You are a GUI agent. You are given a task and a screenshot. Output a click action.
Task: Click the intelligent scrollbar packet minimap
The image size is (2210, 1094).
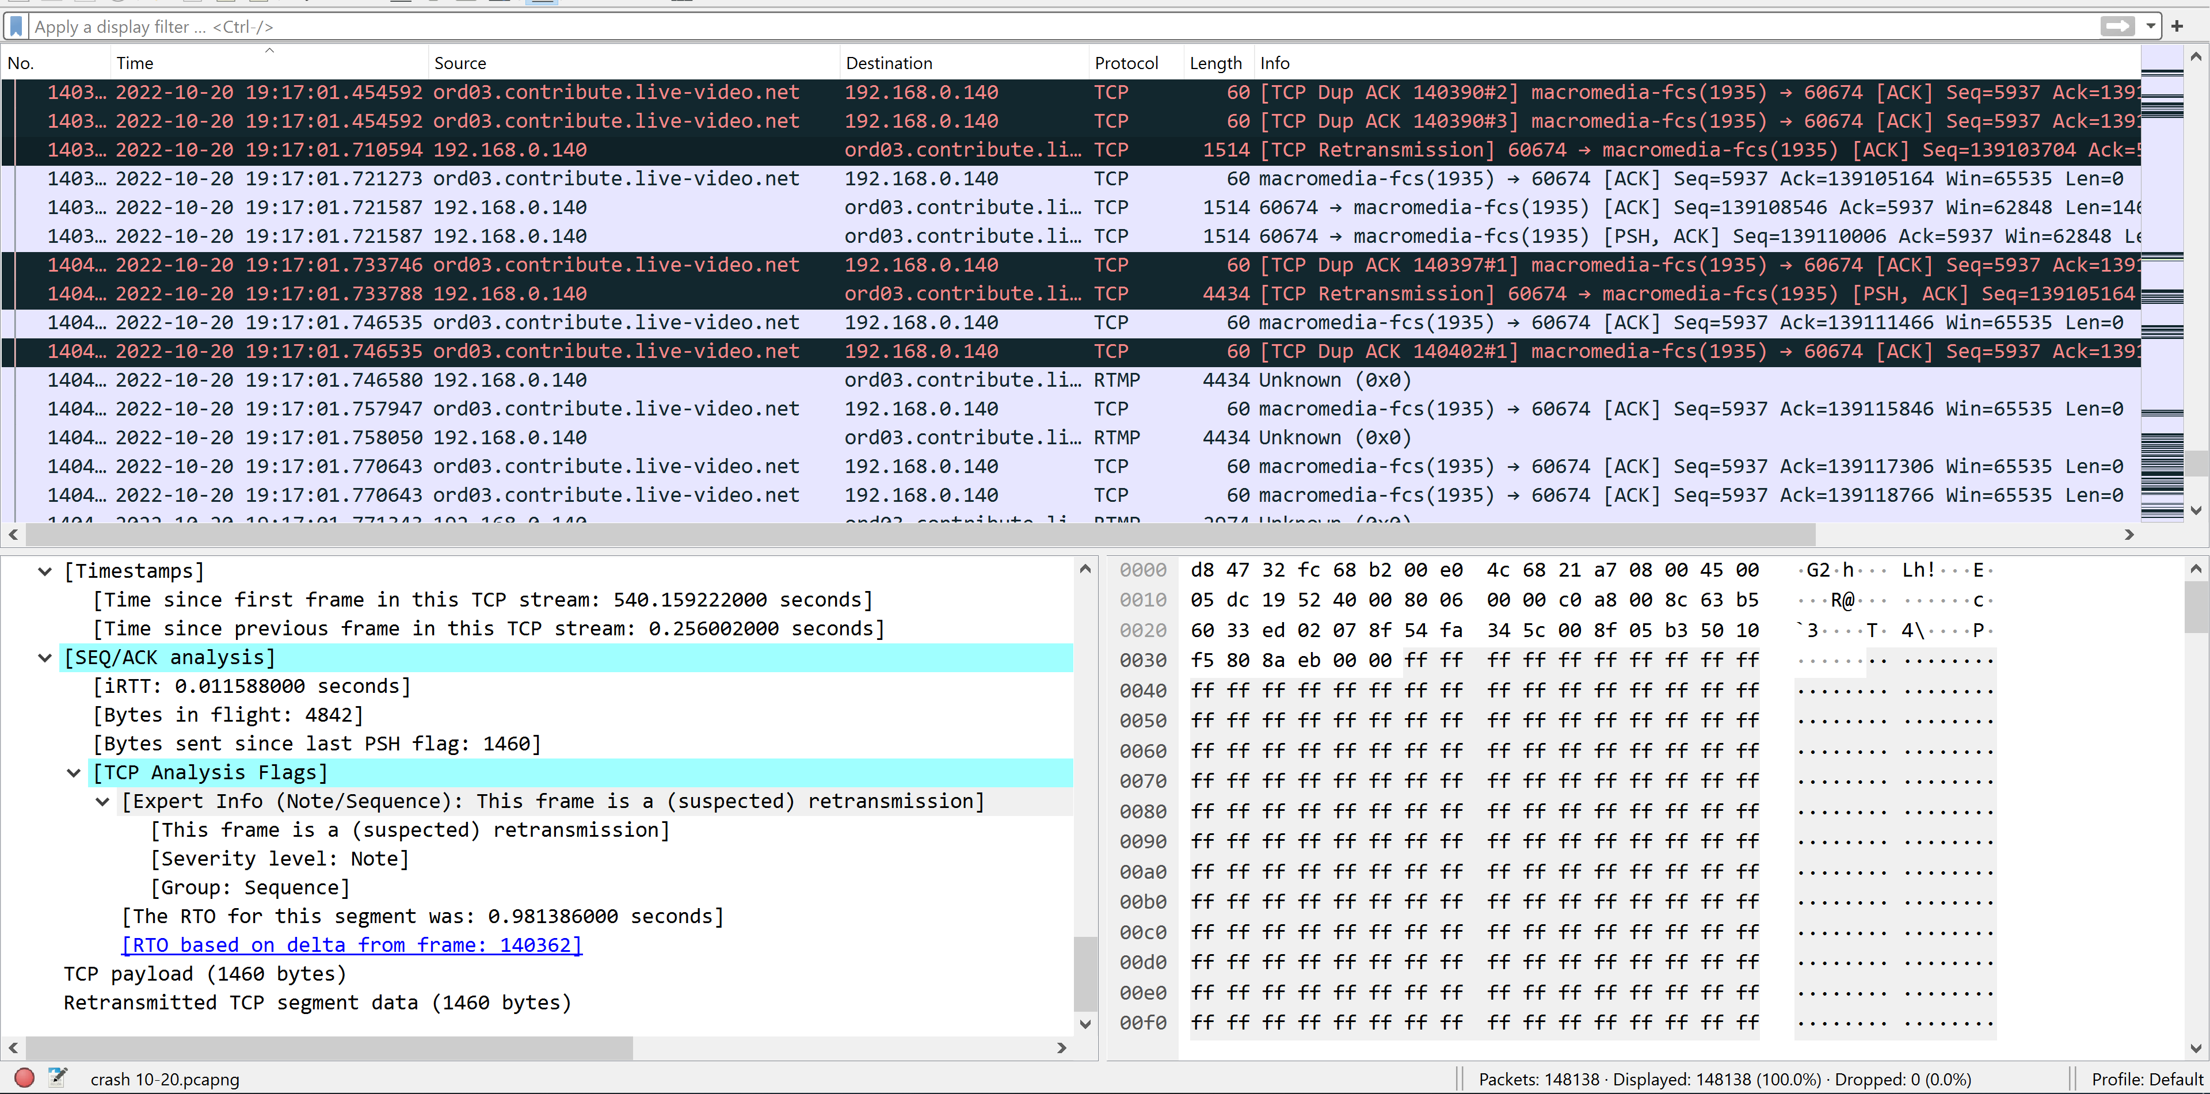pyautogui.click(x=2162, y=284)
